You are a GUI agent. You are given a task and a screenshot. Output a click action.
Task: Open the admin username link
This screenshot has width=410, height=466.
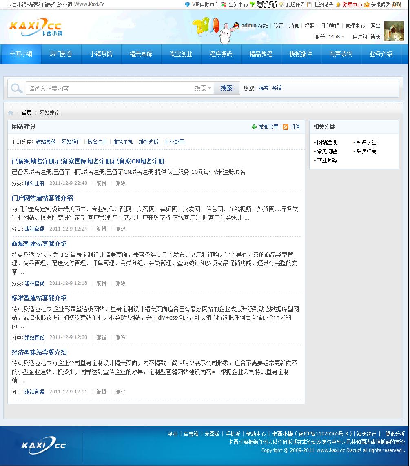[x=249, y=26]
